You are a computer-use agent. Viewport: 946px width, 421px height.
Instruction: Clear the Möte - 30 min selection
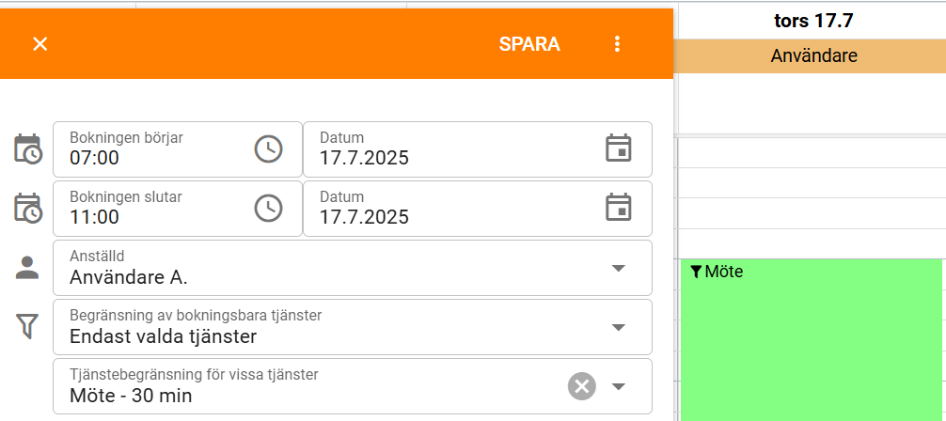coord(581,386)
